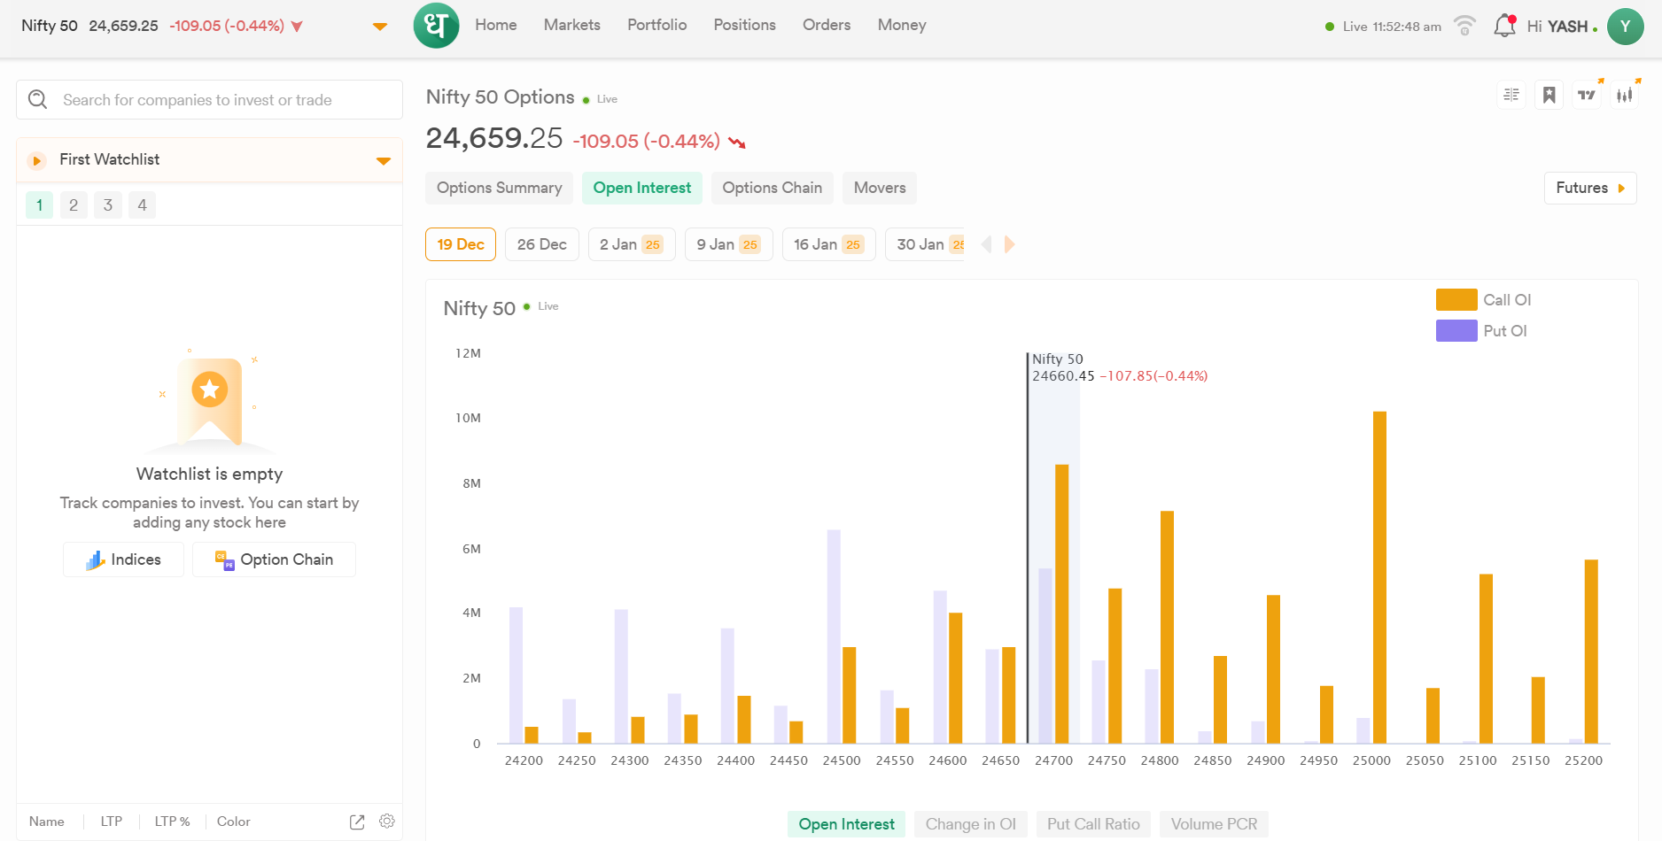Open the option chain table icon
Viewport: 1662px width, 841px height.
(x=1511, y=95)
